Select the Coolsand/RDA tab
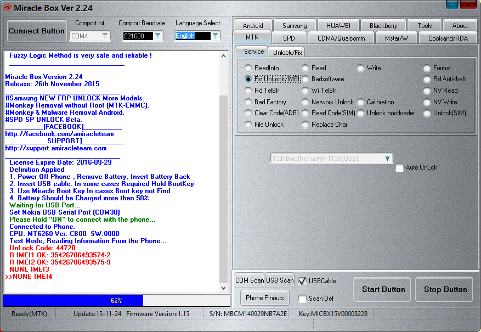This screenshot has height=332, width=481. 448,38
